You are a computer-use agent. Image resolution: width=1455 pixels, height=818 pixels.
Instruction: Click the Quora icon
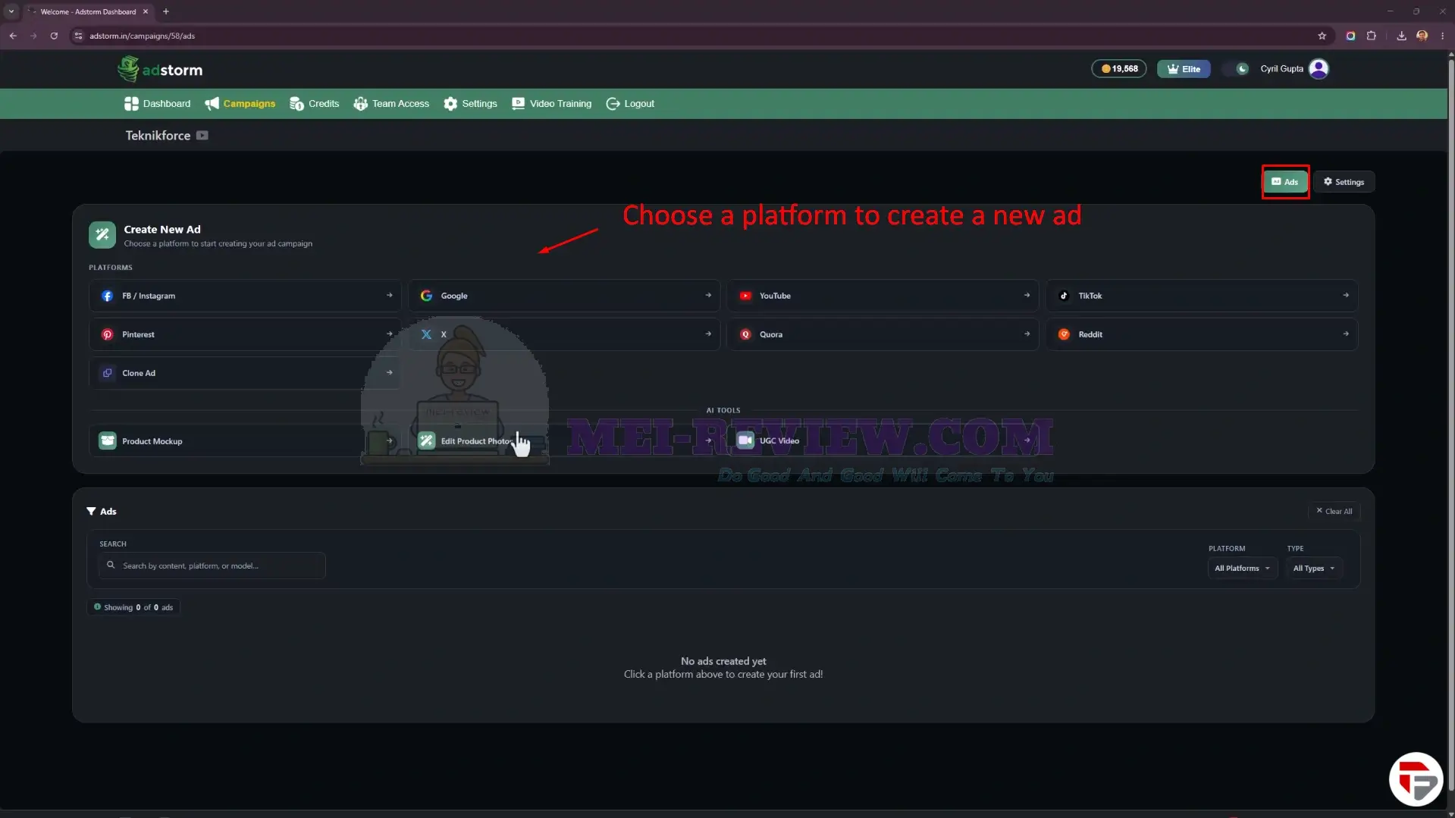click(x=745, y=334)
